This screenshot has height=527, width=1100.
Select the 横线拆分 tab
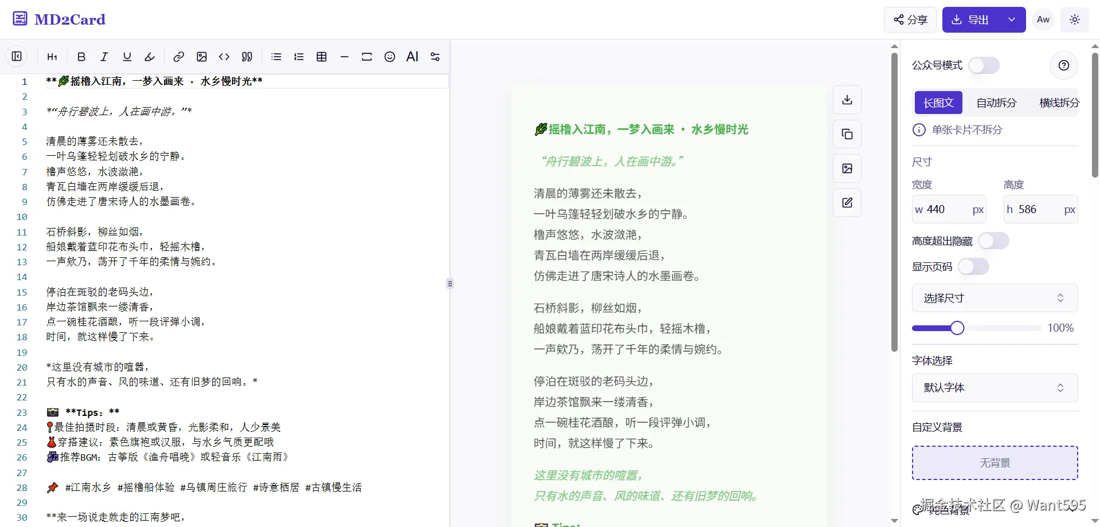point(1059,103)
